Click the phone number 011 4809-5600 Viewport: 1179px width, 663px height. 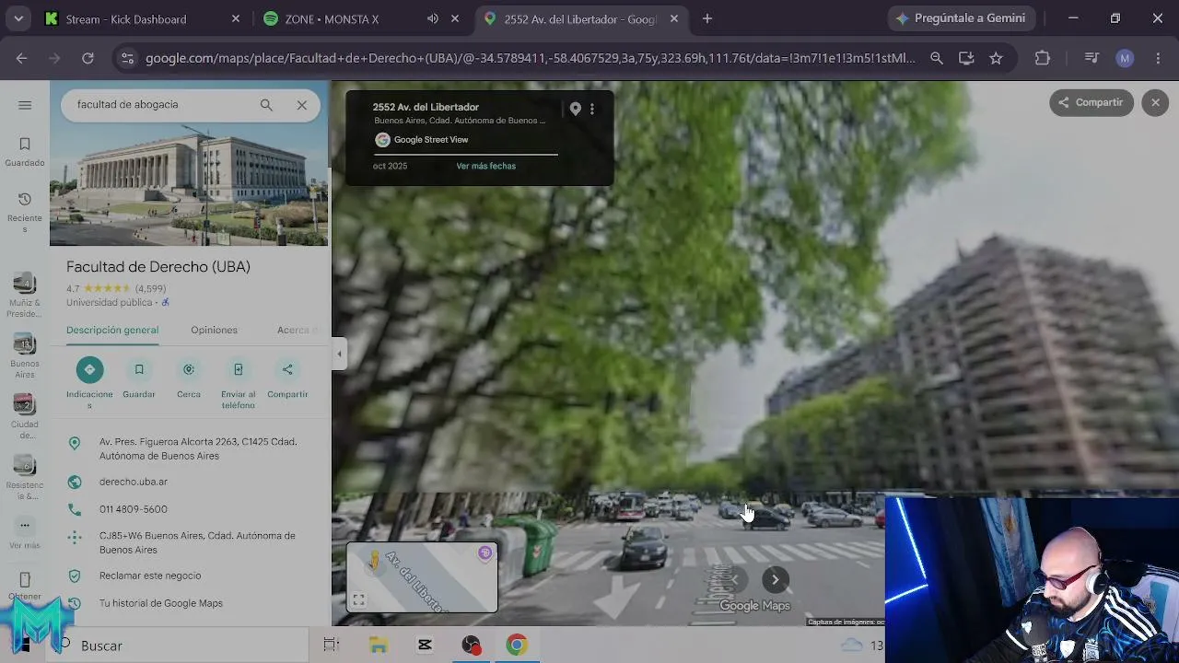(134, 509)
